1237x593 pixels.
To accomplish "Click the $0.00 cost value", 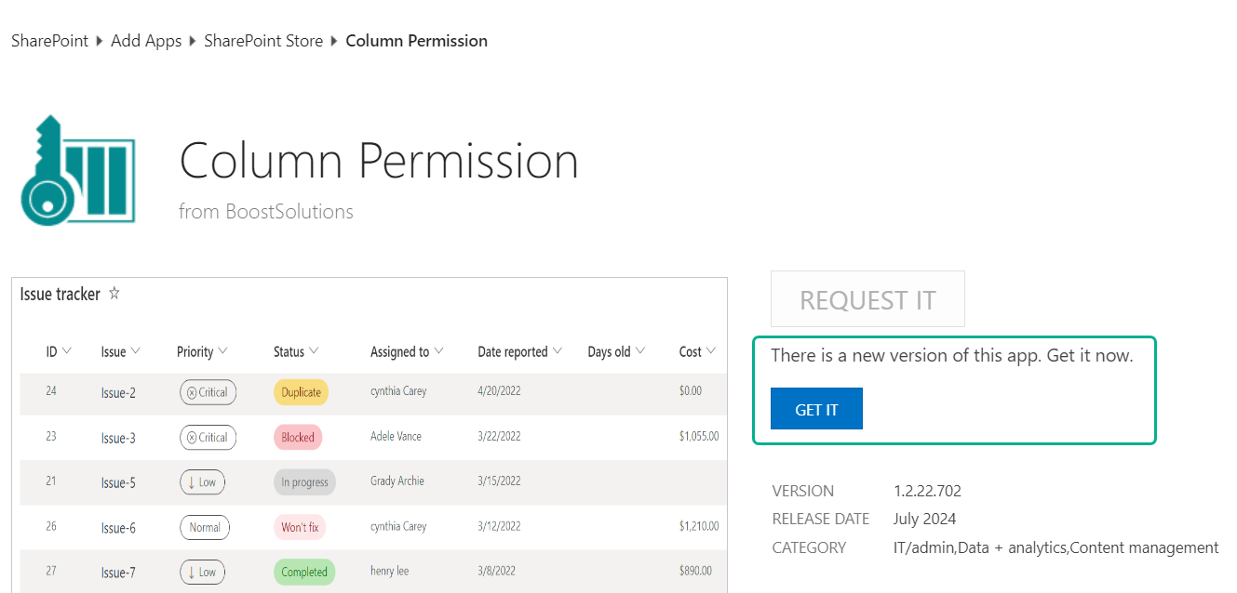I will (691, 390).
